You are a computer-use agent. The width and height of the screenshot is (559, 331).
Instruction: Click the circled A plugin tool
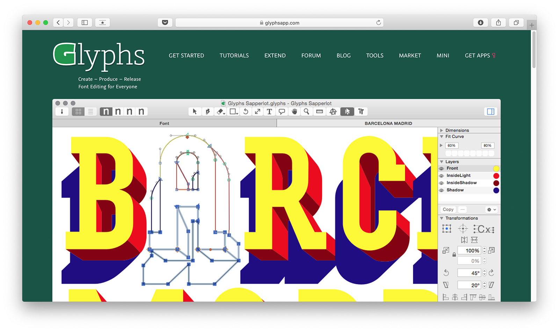pos(333,112)
